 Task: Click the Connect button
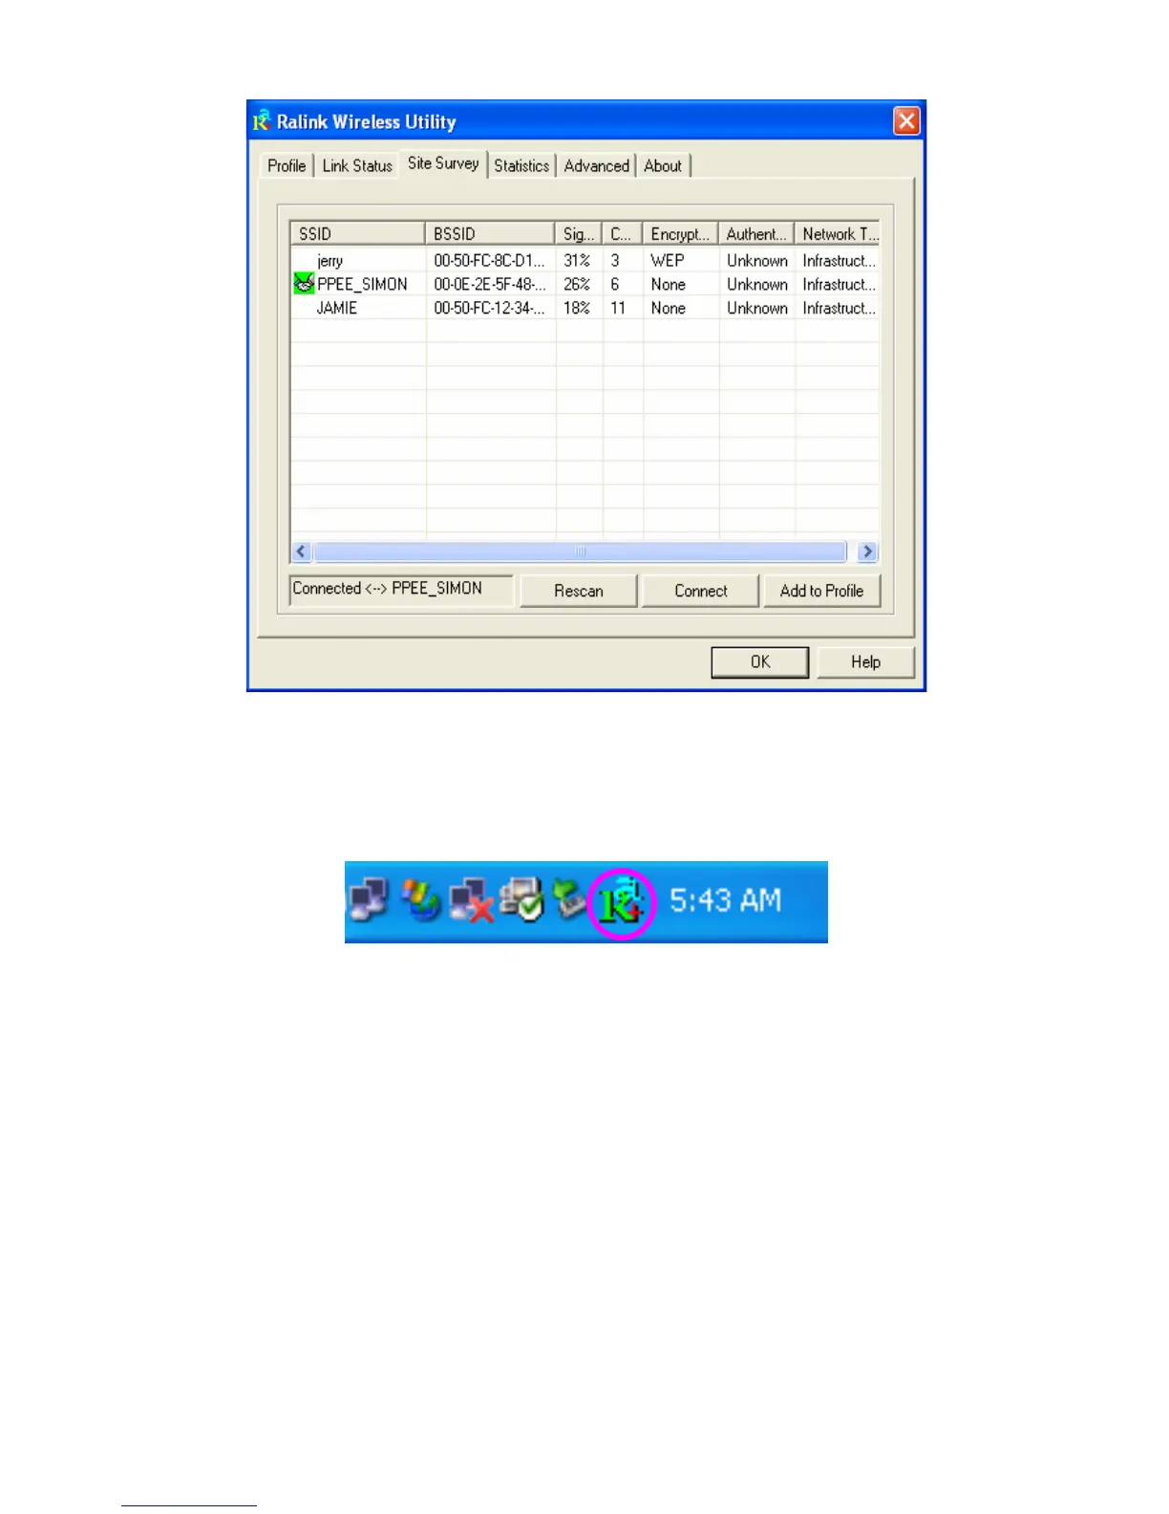(701, 591)
